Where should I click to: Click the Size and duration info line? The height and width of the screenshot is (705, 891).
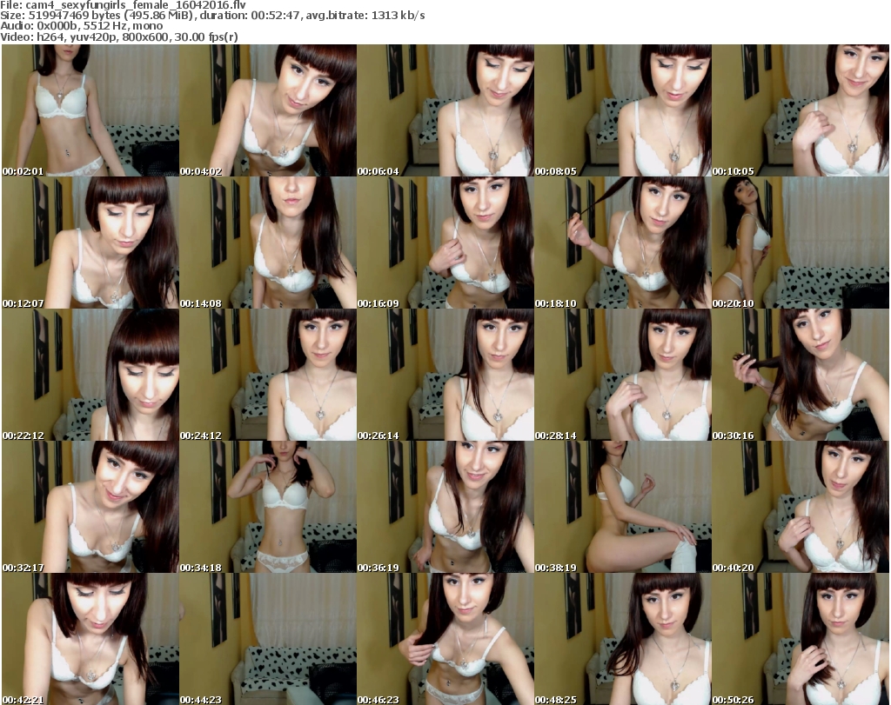pyautogui.click(x=212, y=16)
